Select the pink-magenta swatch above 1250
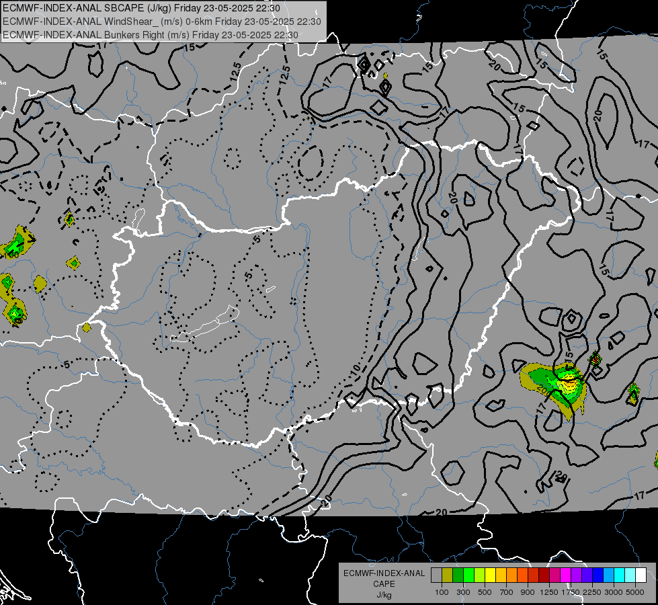 554,575
